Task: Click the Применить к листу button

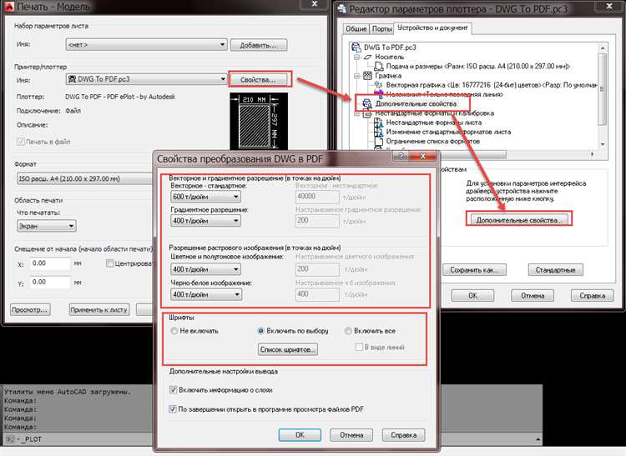Action: point(99,310)
